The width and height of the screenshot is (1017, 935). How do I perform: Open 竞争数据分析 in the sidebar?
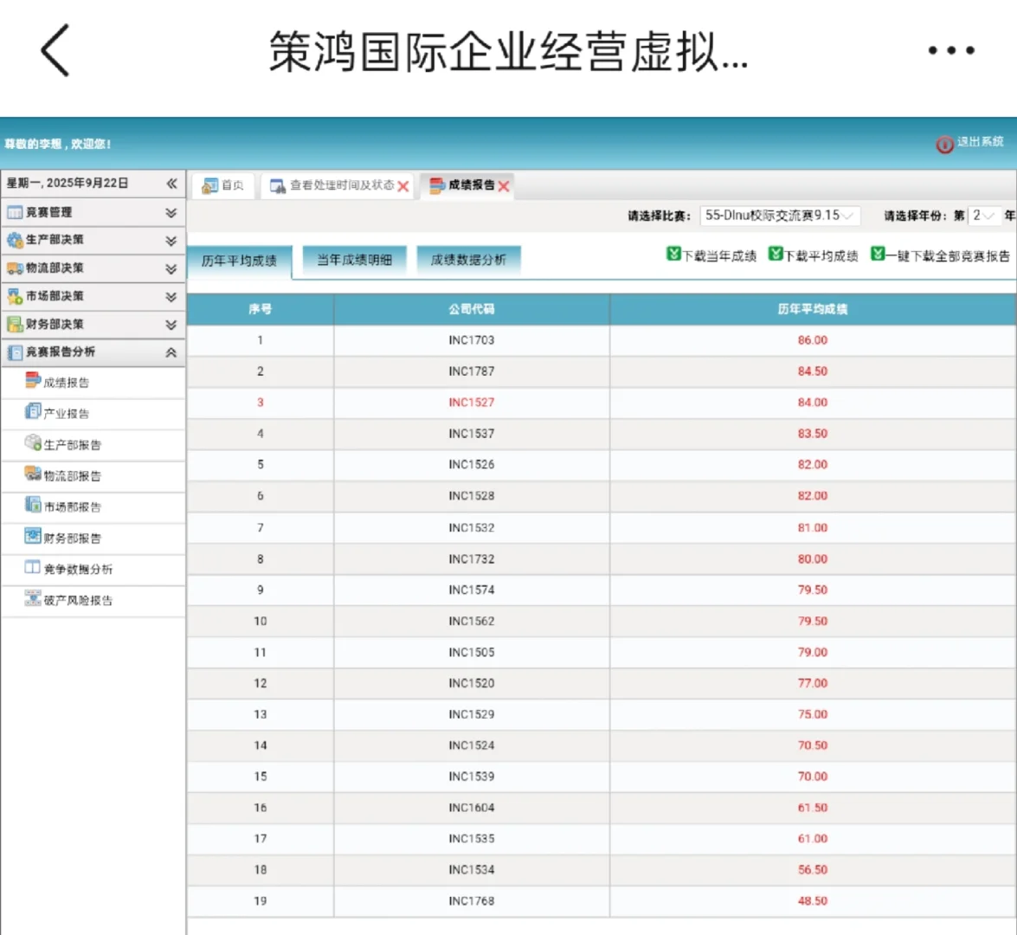point(78,570)
